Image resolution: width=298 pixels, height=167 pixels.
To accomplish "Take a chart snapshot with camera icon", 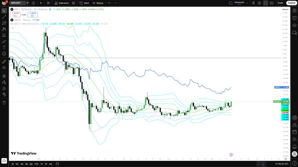I will (x=272, y=3).
